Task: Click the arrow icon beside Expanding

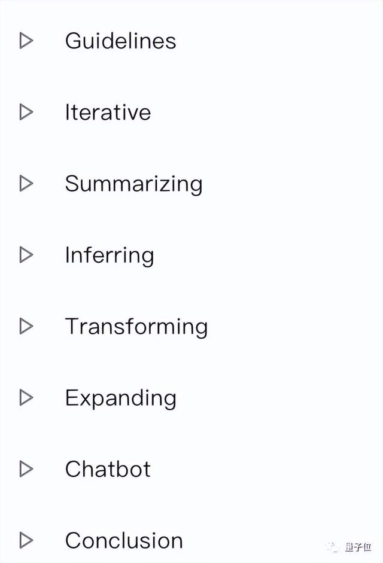Action: coord(26,397)
